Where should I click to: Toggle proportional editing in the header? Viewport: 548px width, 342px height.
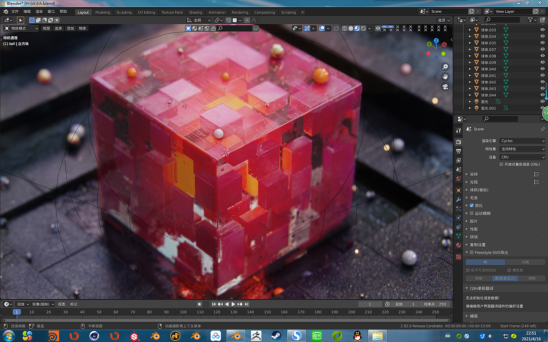247,20
